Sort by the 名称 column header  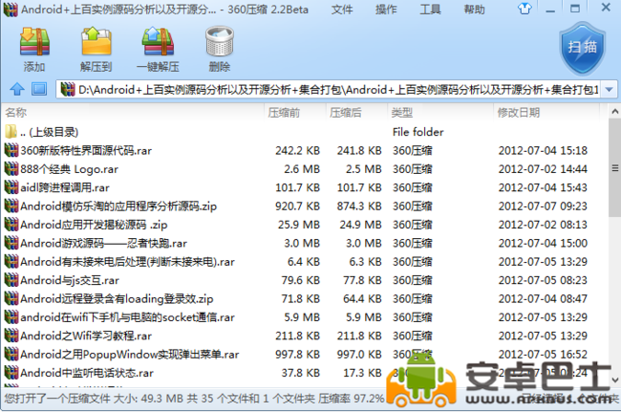click(16, 113)
